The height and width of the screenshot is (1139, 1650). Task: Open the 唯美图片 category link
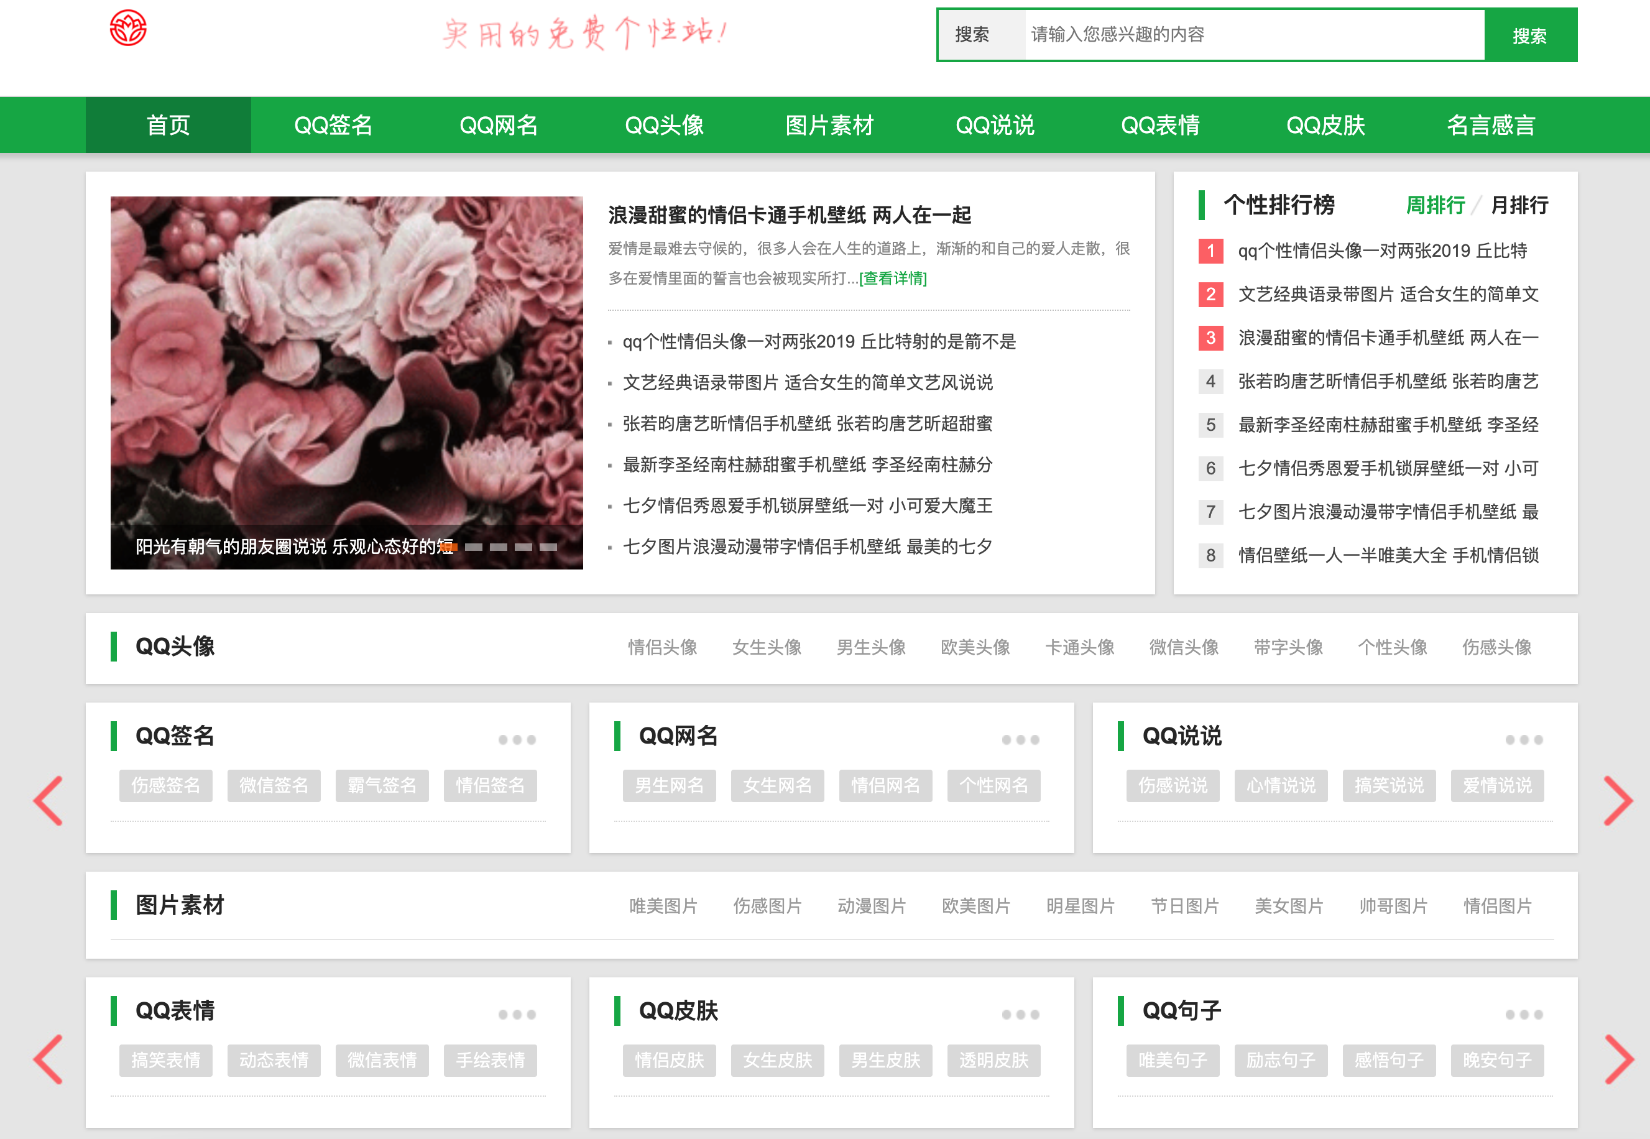[x=663, y=906]
